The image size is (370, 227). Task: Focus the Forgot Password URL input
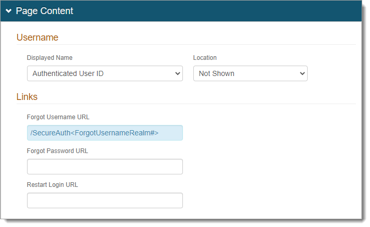[104, 167]
